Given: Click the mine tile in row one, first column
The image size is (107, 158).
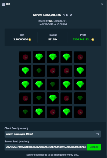Looking at the screenshot, I should (x=25, y=57).
